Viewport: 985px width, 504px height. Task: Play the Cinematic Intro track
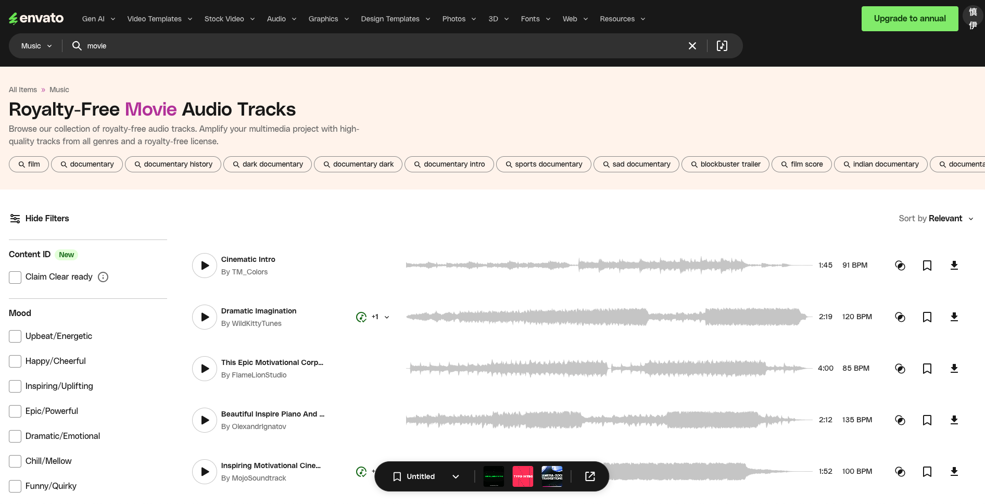tap(205, 266)
